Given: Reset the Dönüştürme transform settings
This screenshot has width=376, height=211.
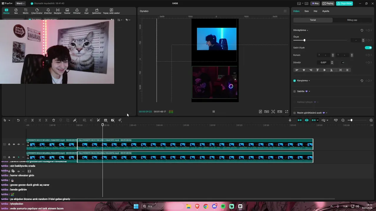Looking at the screenshot, I should 362,30.
